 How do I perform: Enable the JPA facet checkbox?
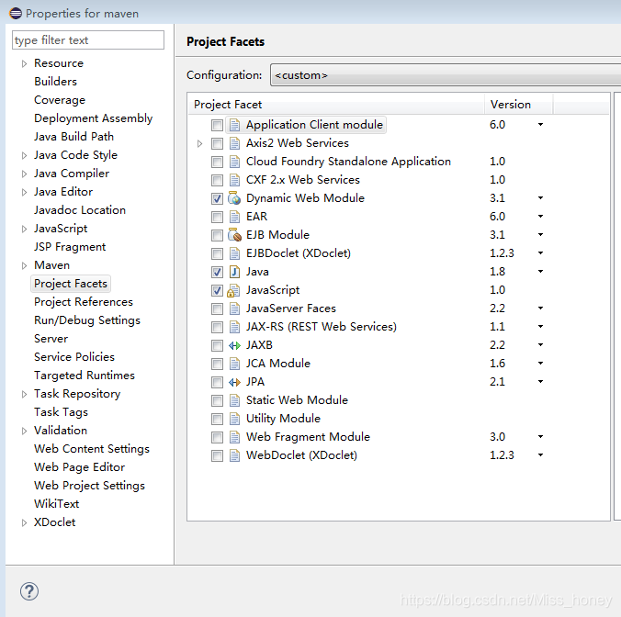pyautogui.click(x=217, y=382)
